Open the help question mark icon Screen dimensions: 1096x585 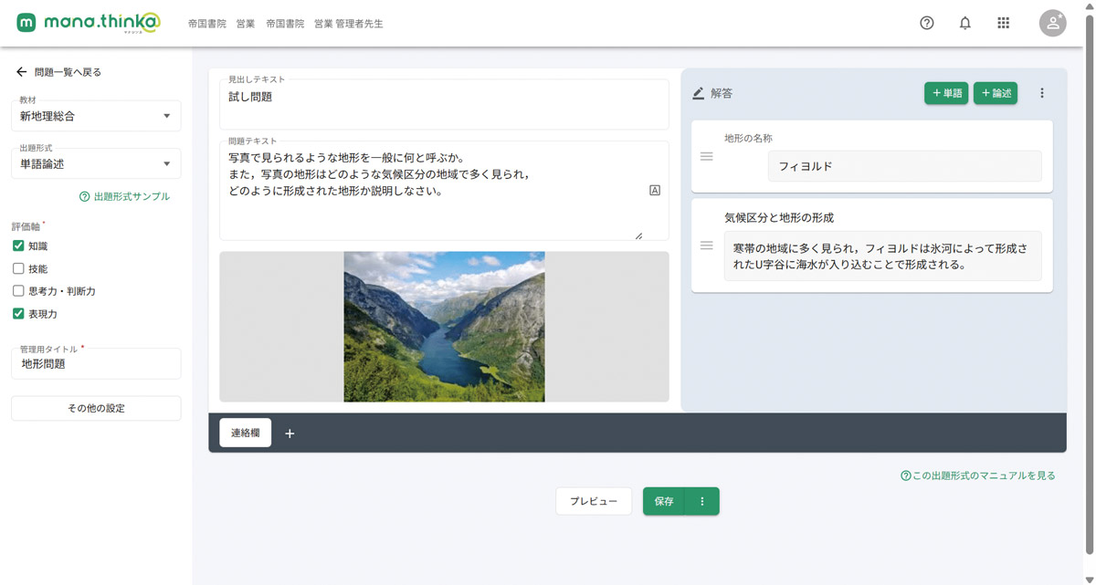(926, 23)
